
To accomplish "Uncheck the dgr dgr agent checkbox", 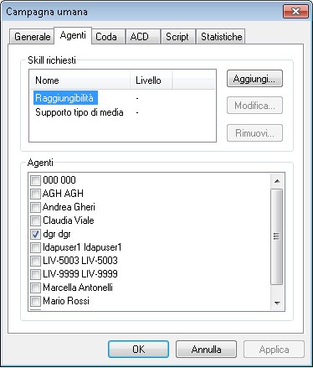I will point(35,234).
